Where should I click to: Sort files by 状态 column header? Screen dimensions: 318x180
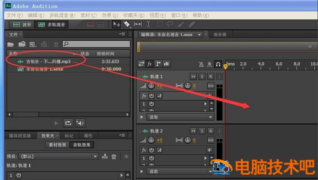pos(85,54)
